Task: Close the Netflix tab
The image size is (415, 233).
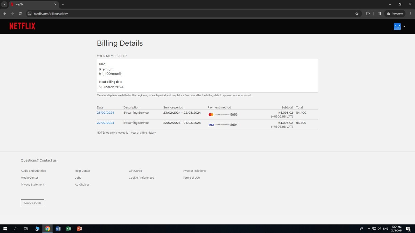Action: point(55,4)
